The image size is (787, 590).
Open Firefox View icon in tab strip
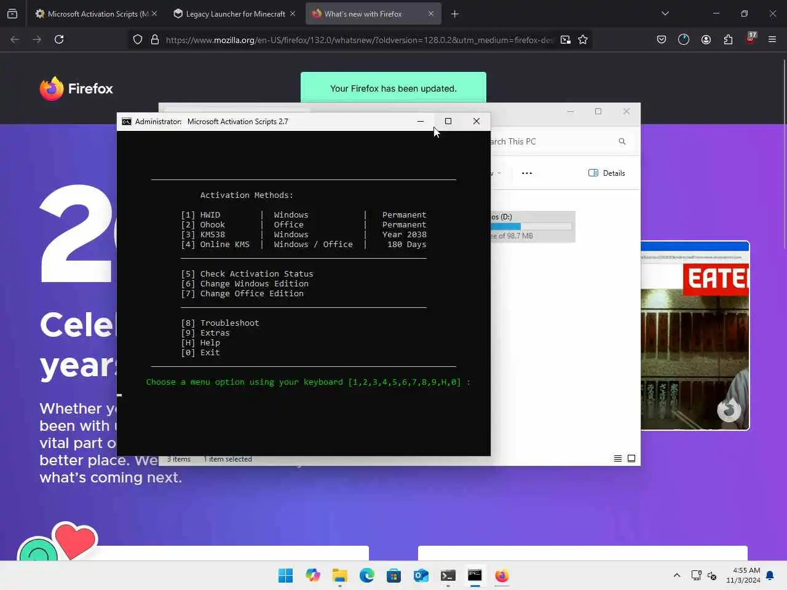point(12,14)
